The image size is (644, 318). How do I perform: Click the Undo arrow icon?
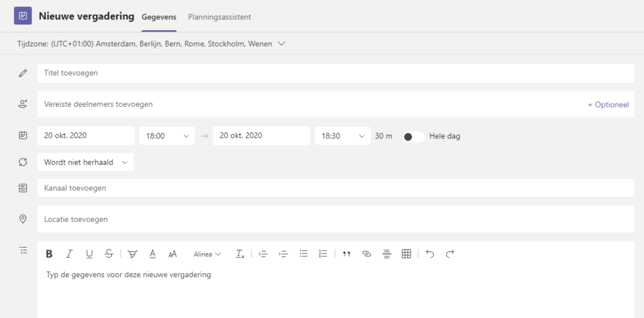[430, 254]
